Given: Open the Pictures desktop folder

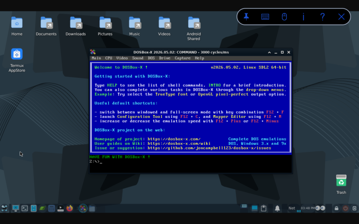Looking at the screenshot, I should 105,26.
